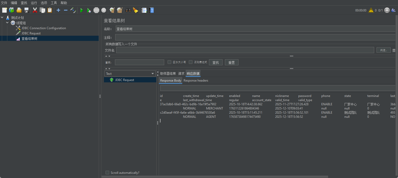The height and width of the screenshot is (178, 398).
Task: Click the 查找 search button
Action: coord(216,62)
